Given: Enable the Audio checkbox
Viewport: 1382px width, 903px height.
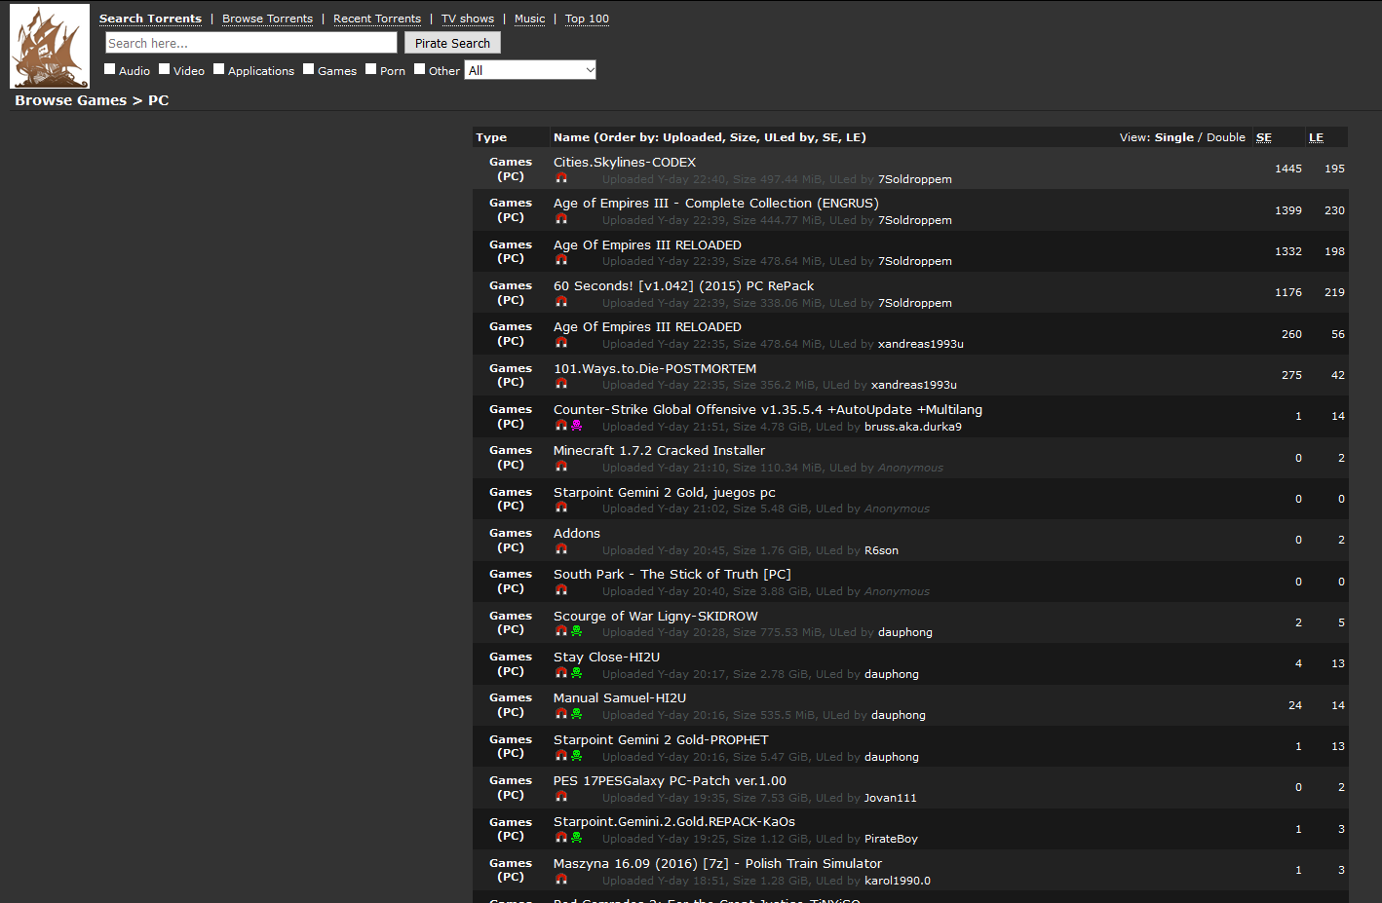Looking at the screenshot, I should coord(110,69).
